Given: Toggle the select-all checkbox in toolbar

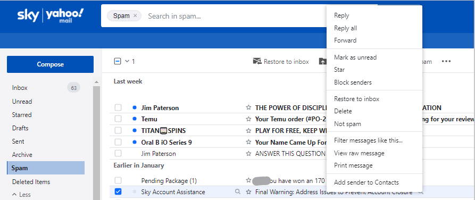Looking at the screenshot, I should click(x=118, y=62).
